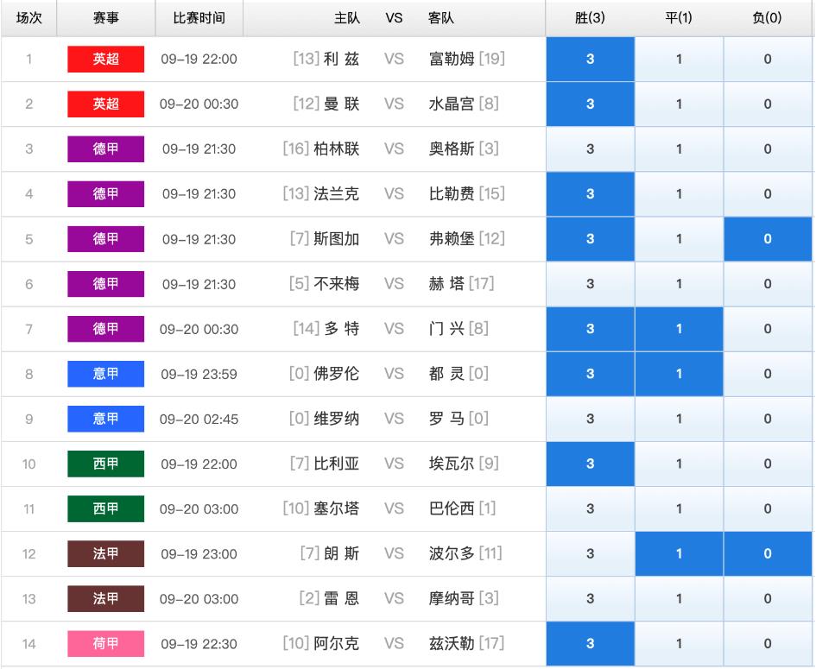816x669 pixels.
Task: Select draw (1) for 斯图加 vs 弗赖堡
Action: (x=679, y=239)
